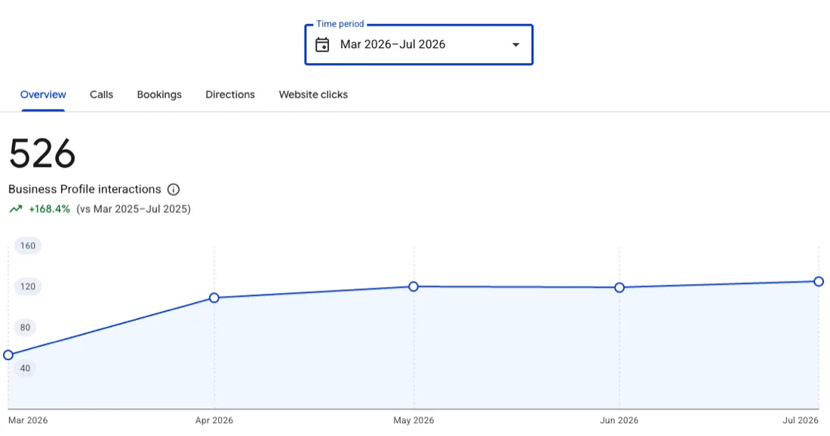Click the Apr 2026 x-axis label
This screenshot has width=830, height=436.
214,420
